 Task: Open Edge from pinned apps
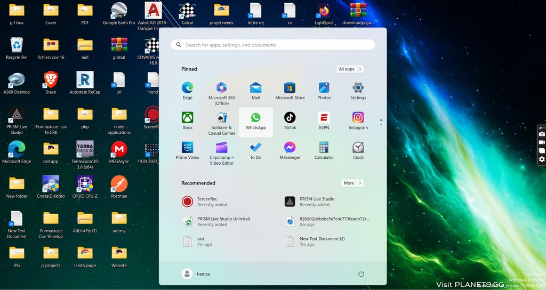[187, 91]
